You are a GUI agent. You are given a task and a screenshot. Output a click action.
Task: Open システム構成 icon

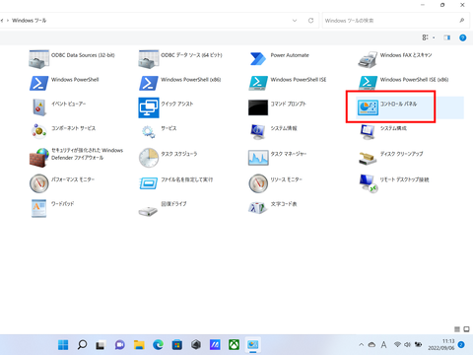tap(368, 132)
